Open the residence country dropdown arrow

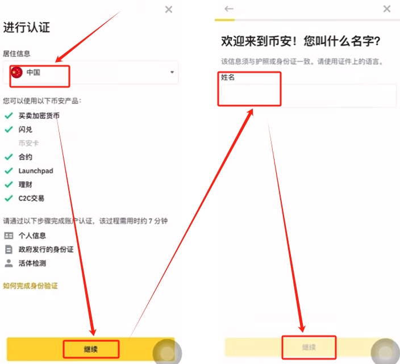172,72
